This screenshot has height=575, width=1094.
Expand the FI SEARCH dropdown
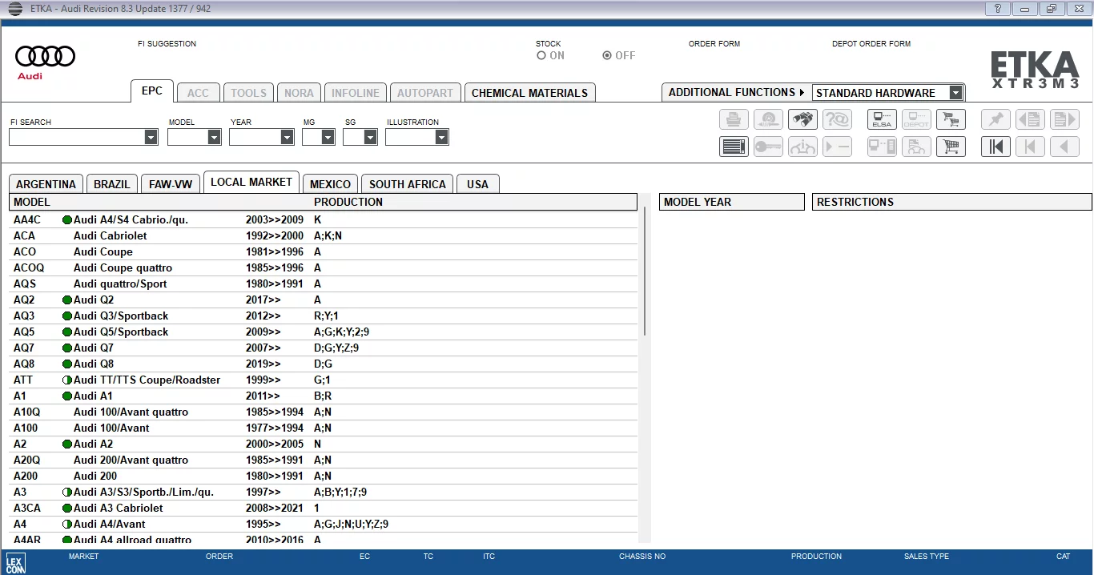pyautogui.click(x=151, y=138)
